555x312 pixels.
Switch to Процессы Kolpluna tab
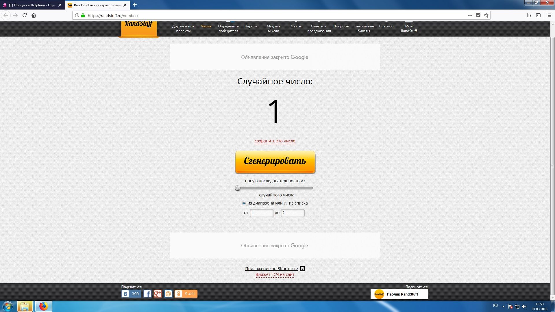[32, 5]
